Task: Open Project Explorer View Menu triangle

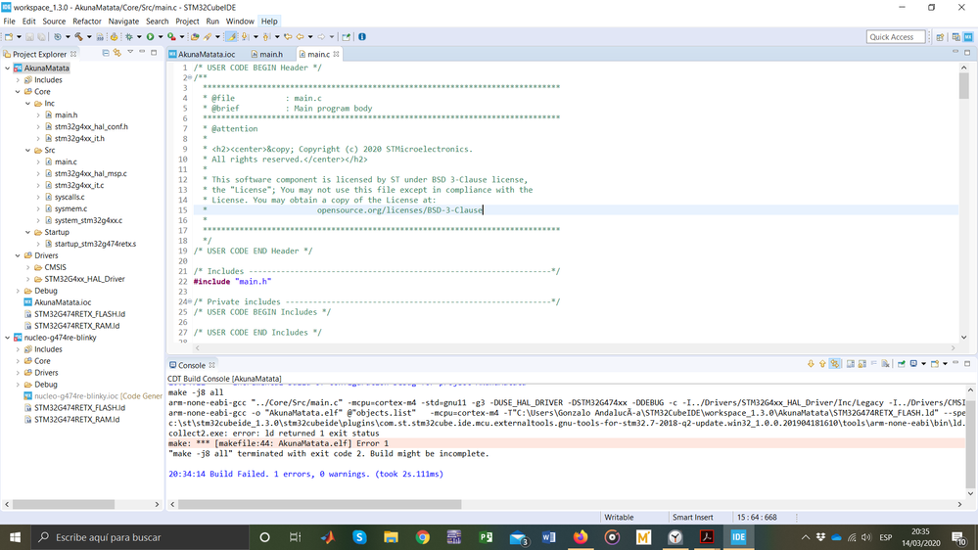Action: pos(130,53)
